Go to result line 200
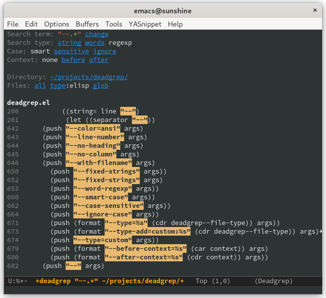 73,111
